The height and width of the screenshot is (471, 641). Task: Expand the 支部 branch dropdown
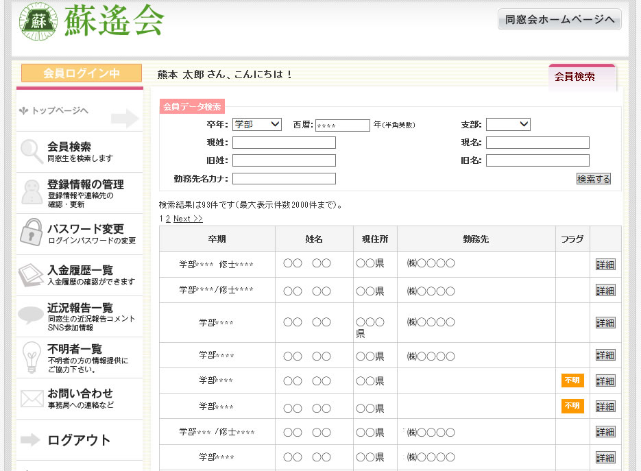[x=508, y=124]
